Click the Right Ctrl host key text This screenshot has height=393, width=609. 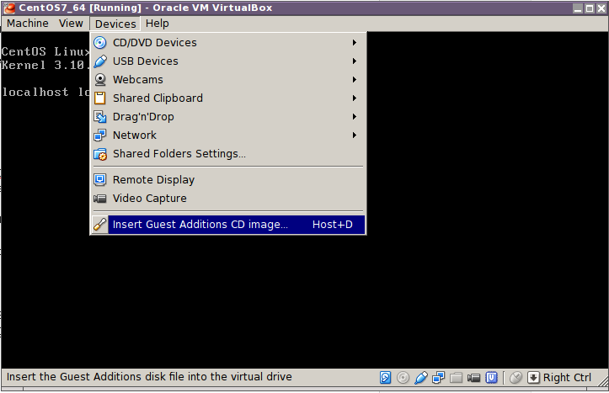567,378
